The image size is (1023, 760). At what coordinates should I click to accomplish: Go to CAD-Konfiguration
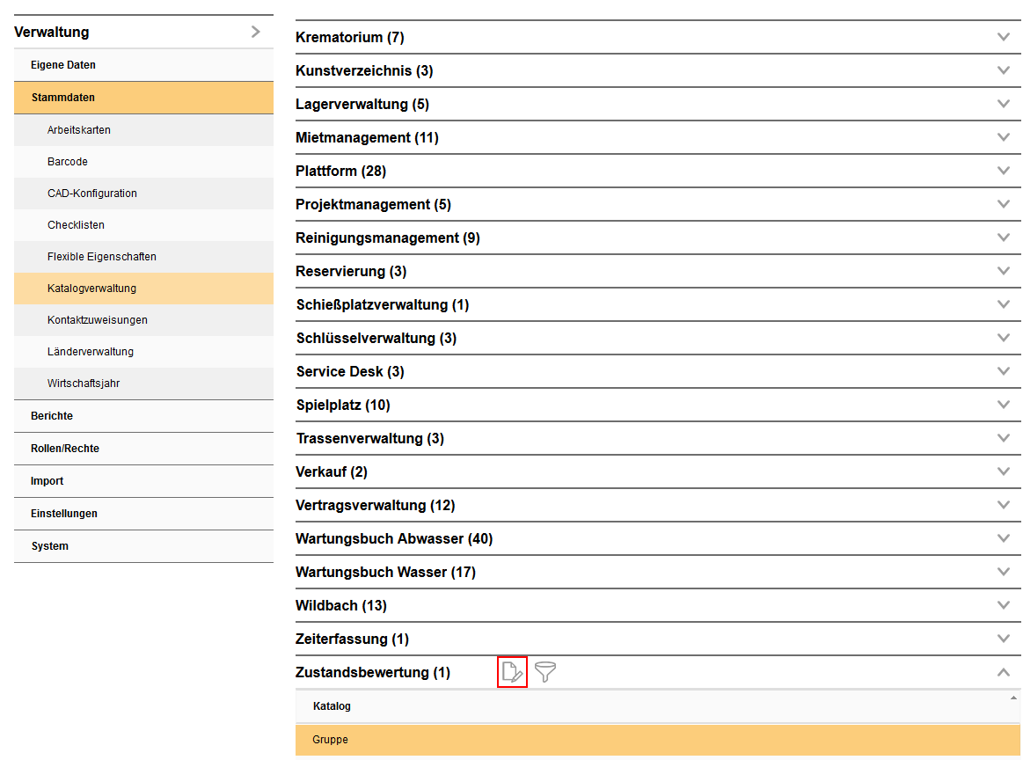coord(92,194)
